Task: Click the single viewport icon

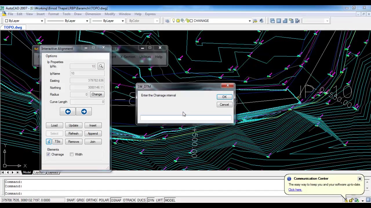Action: [x=279, y=21]
